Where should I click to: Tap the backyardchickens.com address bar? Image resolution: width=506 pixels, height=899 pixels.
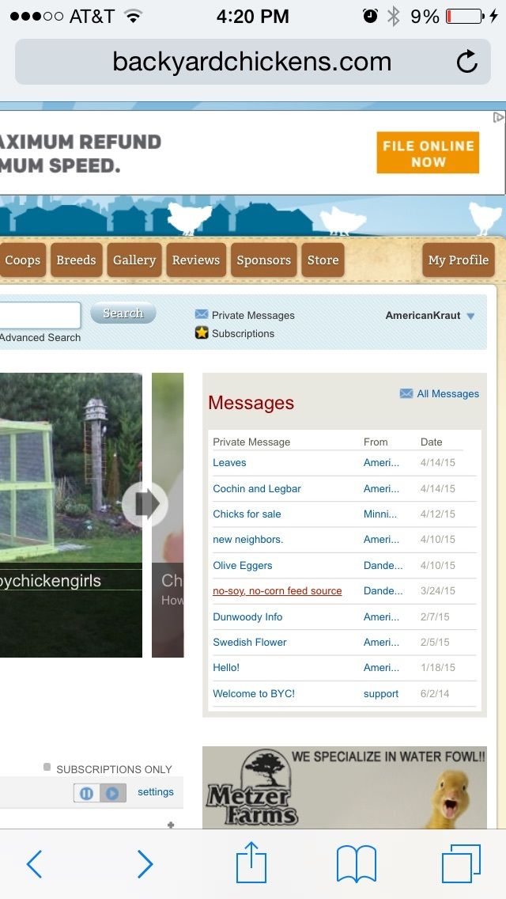(x=252, y=62)
